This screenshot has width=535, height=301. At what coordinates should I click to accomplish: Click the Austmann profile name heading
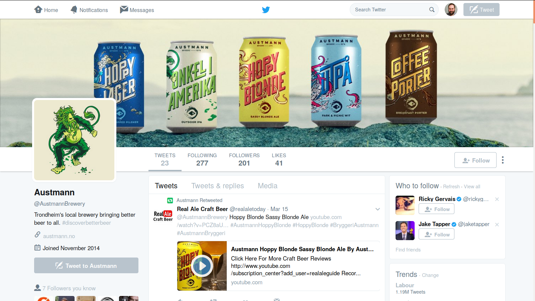[54, 192]
